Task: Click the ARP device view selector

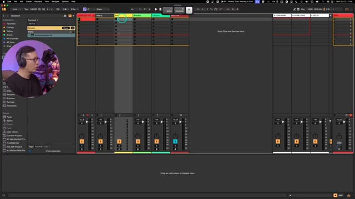Action: click(341, 195)
